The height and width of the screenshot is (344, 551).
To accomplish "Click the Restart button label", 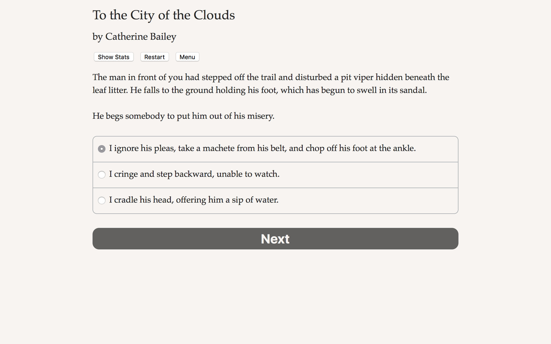I will [x=154, y=57].
